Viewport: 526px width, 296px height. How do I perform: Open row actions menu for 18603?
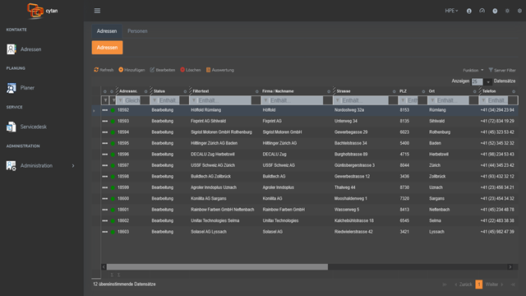(x=105, y=232)
